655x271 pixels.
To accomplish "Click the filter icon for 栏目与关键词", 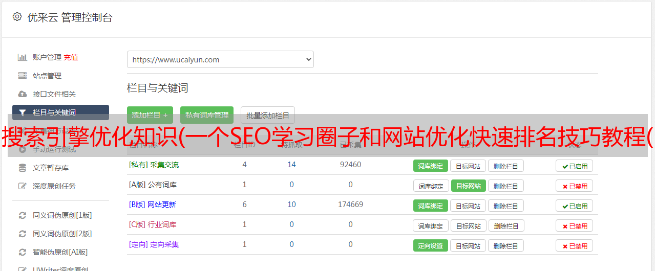I will click(23, 112).
